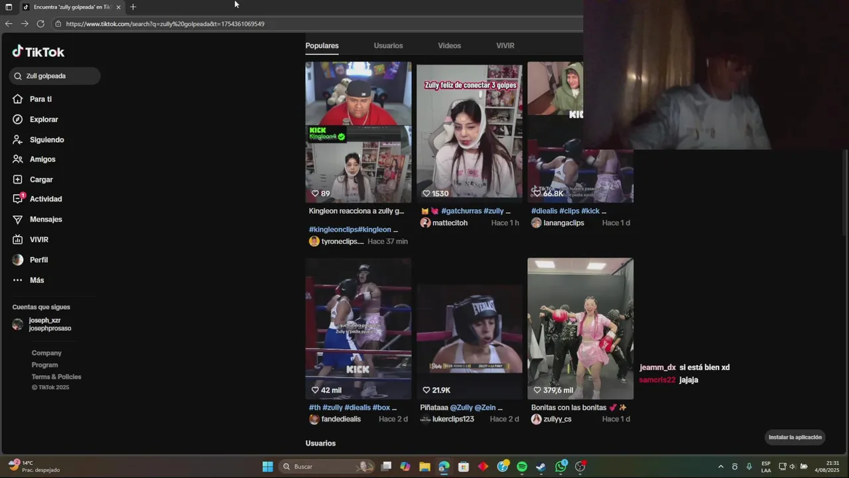Open the browser tab actions menu icon
The height and width of the screenshot is (478, 849).
coord(9,7)
